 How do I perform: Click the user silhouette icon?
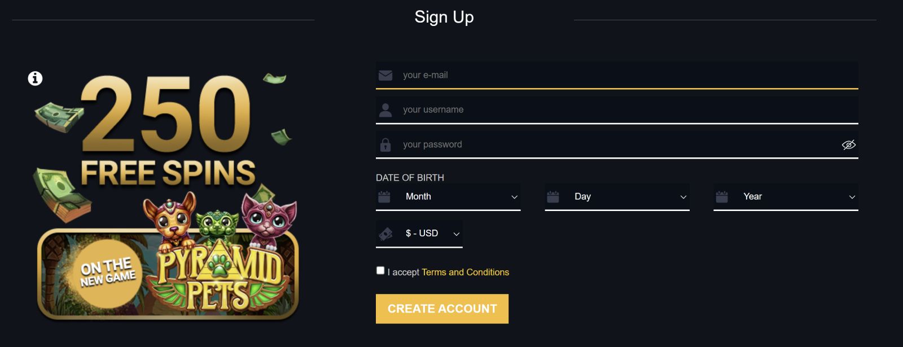[x=385, y=110]
